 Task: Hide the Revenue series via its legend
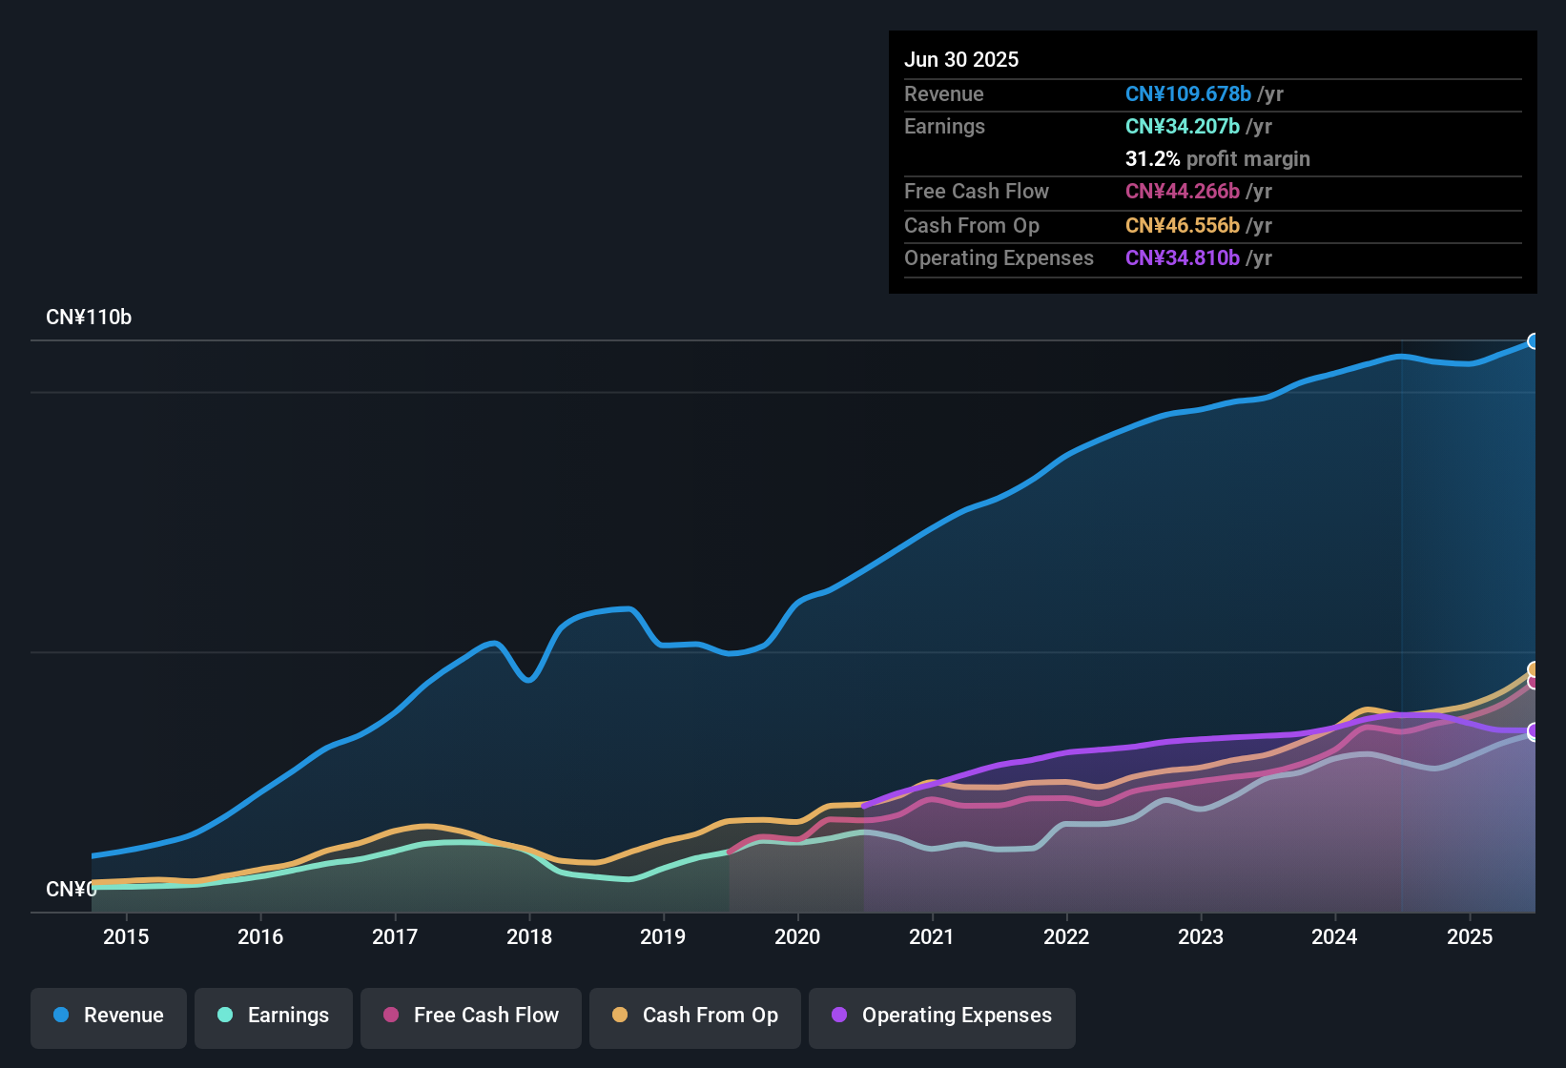point(108,1016)
